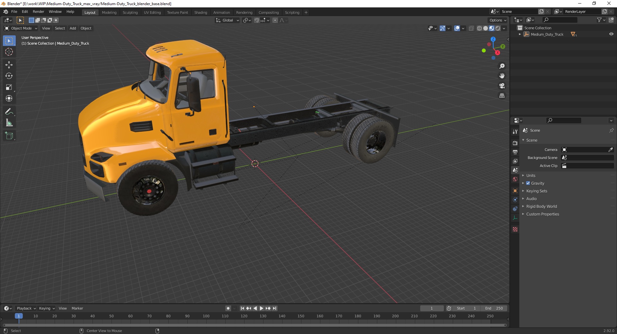This screenshot has height=334, width=617.
Task: Toggle viewport overlays
Action: pyautogui.click(x=457, y=28)
